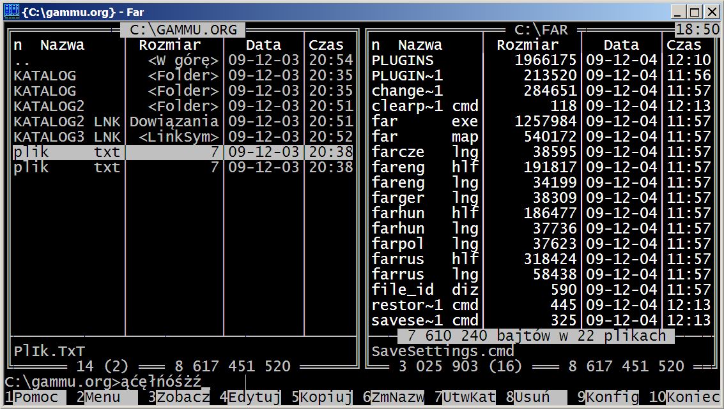This screenshot has width=724, height=409.
Task: Select the farrus lng file
Action: click(541, 275)
